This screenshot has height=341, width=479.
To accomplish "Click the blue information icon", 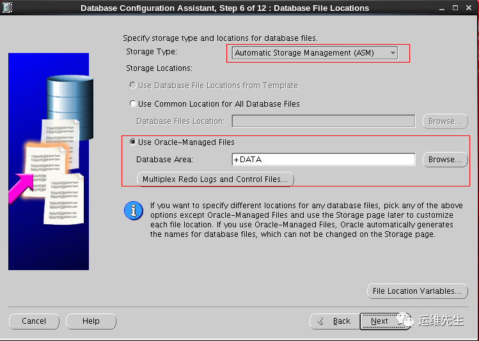I will (134, 211).
